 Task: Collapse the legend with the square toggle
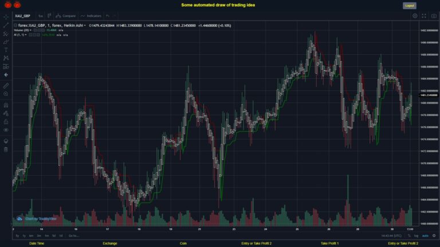pyautogui.click(x=15, y=26)
